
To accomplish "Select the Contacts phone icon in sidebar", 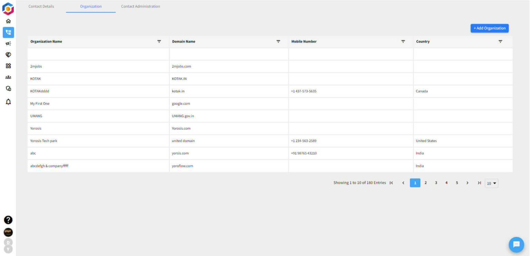I will [x=8, y=32].
